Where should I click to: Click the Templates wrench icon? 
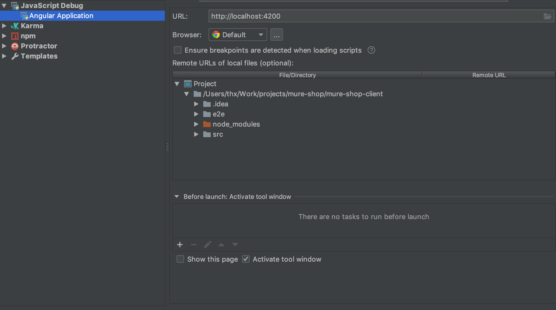15,56
